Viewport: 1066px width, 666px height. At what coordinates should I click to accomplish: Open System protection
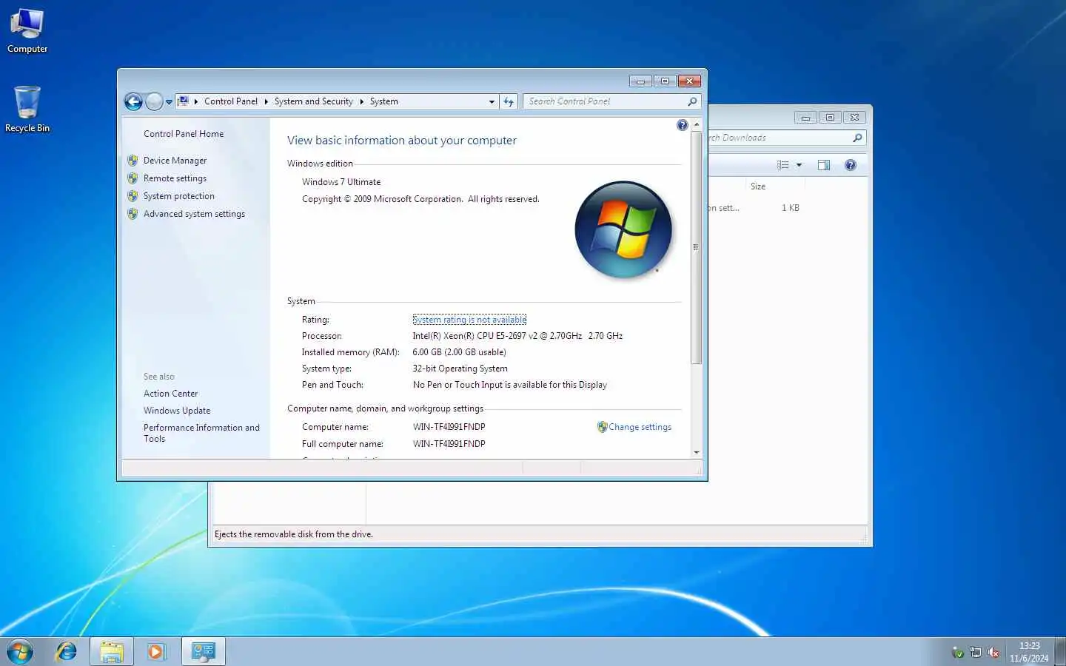179,196
